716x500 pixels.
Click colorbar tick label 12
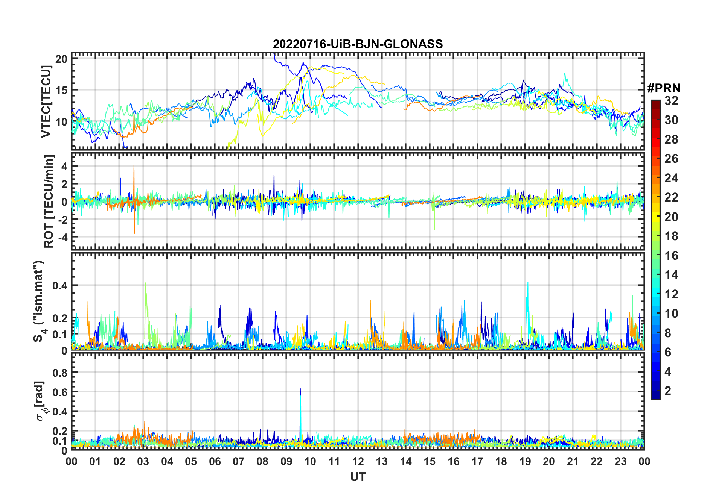672,294
